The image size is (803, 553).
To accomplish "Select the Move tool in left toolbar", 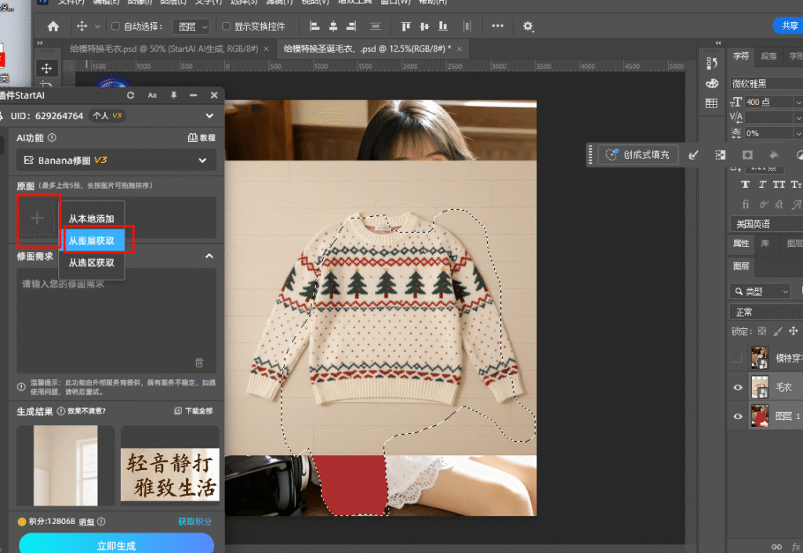I will click(x=46, y=69).
